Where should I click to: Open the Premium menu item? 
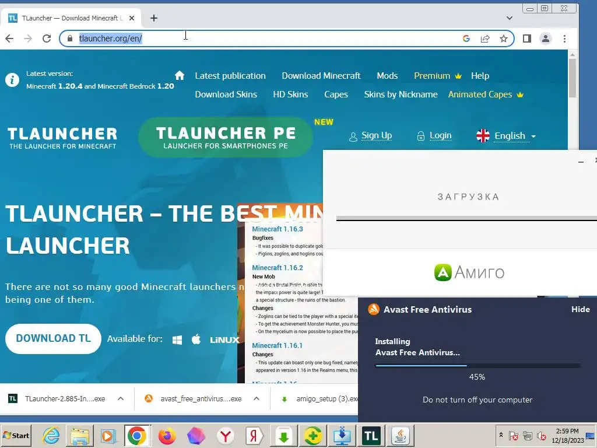pyautogui.click(x=437, y=76)
